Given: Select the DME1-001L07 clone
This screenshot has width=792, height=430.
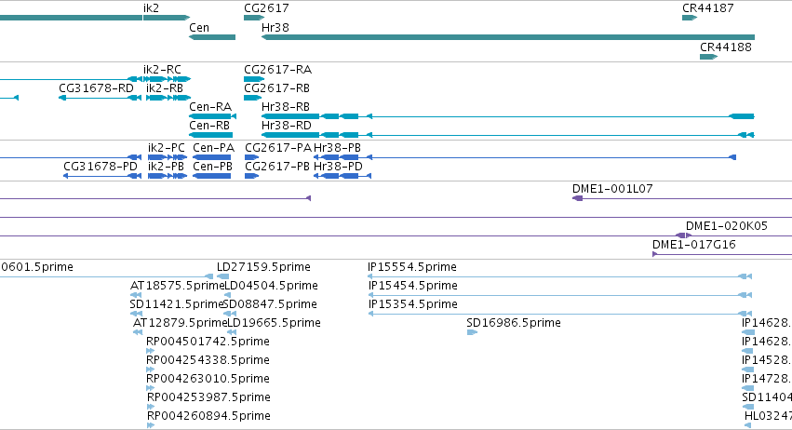Looking at the screenshot, I should (x=682, y=198).
